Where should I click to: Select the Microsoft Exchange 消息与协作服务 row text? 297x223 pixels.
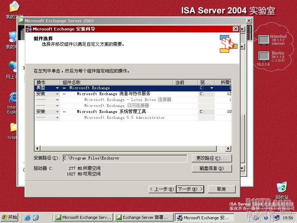[114, 94]
